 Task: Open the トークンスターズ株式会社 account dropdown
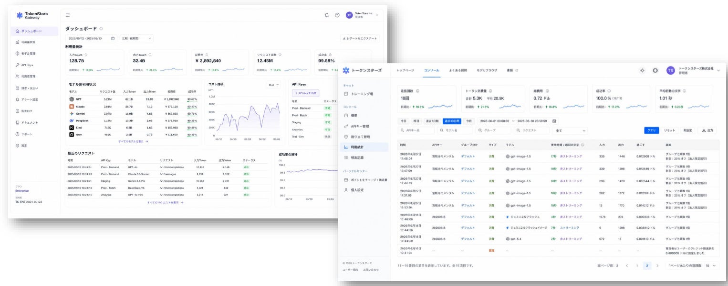(693, 70)
